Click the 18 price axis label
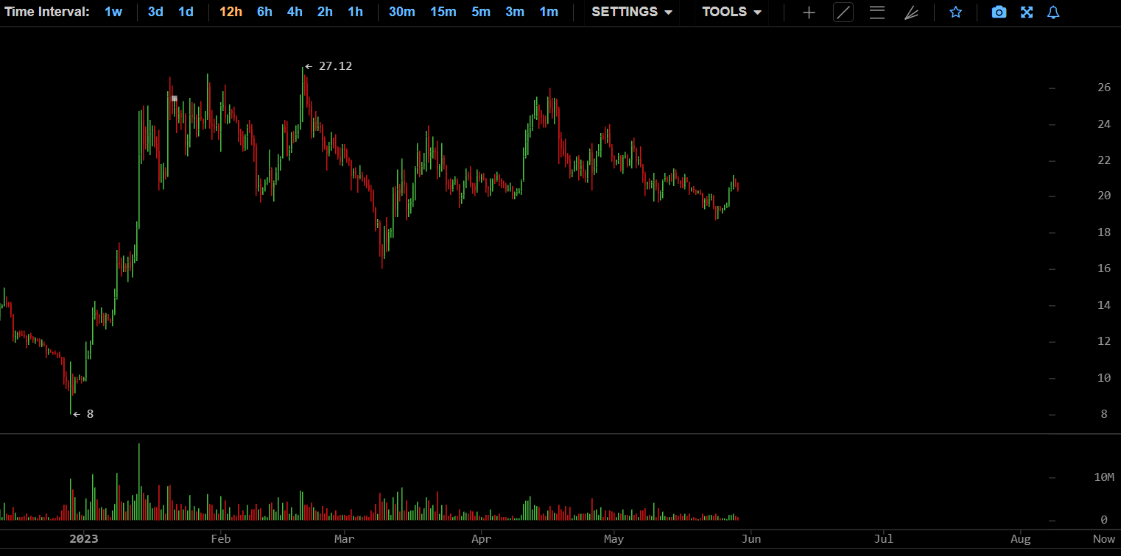The image size is (1121, 556). (x=1103, y=232)
